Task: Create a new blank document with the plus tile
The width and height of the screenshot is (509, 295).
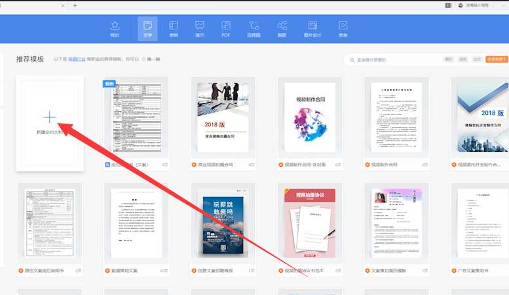Action: tap(50, 123)
